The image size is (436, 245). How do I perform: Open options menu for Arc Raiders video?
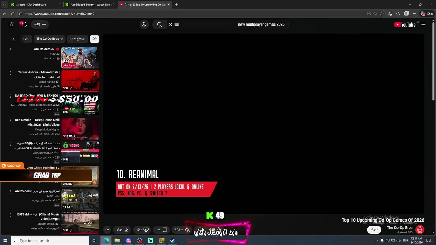10,50
